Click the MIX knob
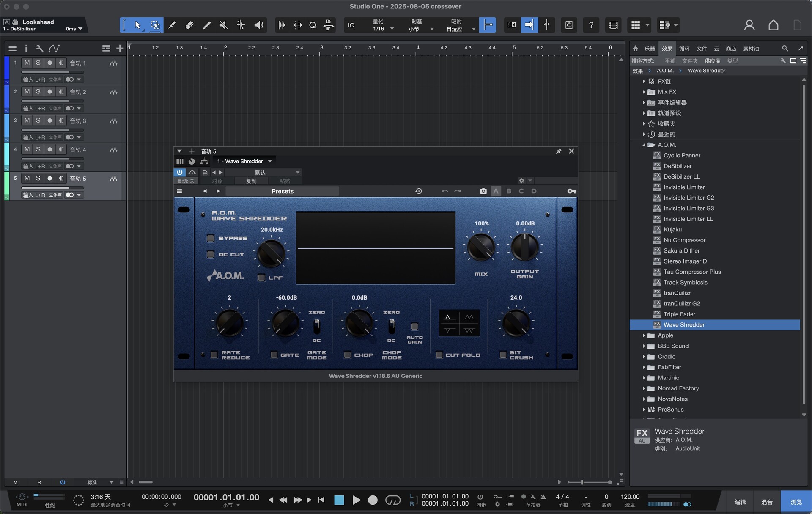 [481, 247]
